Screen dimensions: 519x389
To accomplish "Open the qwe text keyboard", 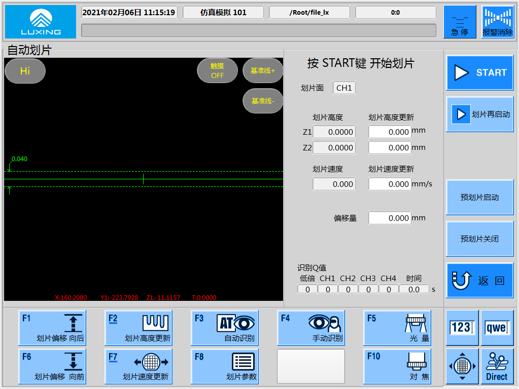I will [497, 328].
